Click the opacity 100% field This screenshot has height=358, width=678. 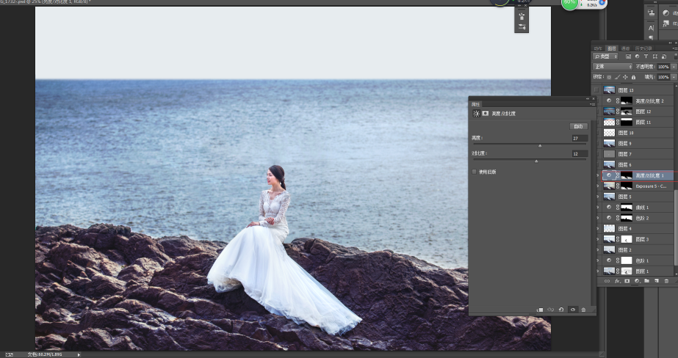[663, 67]
